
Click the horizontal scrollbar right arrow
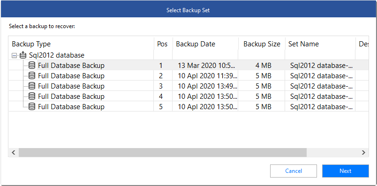[363, 152]
